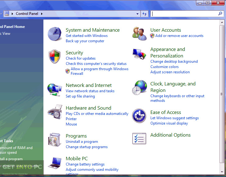Click shield icon beside Add or remove user accounts
Screen dimensions: 226x177
[152, 36]
